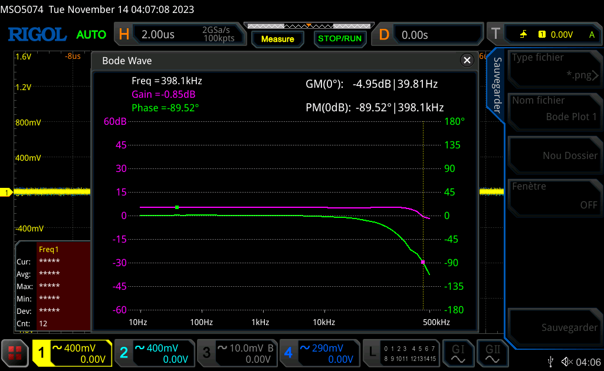Tap the Phase =-89.52° readout
The height and width of the screenshot is (371, 604).
(165, 108)
